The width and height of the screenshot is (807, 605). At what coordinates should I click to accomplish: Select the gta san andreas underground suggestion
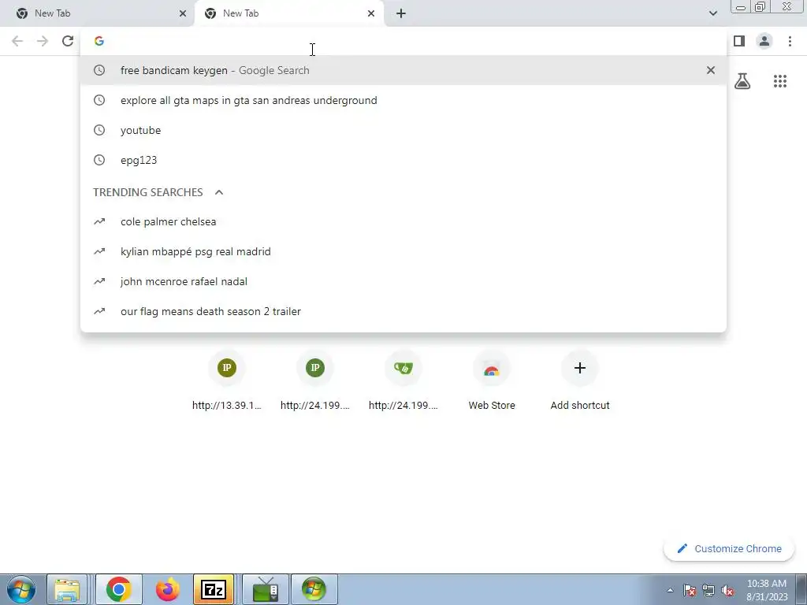(403, 100)
